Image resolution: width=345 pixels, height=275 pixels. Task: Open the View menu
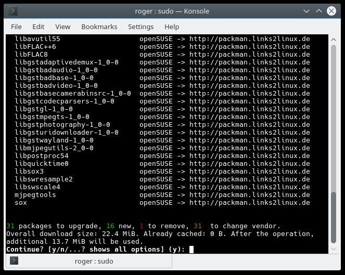63,27
